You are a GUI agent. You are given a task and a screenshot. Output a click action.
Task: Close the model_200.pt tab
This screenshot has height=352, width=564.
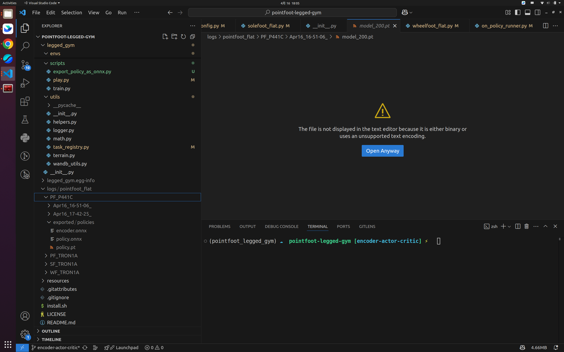coord(395,26)
